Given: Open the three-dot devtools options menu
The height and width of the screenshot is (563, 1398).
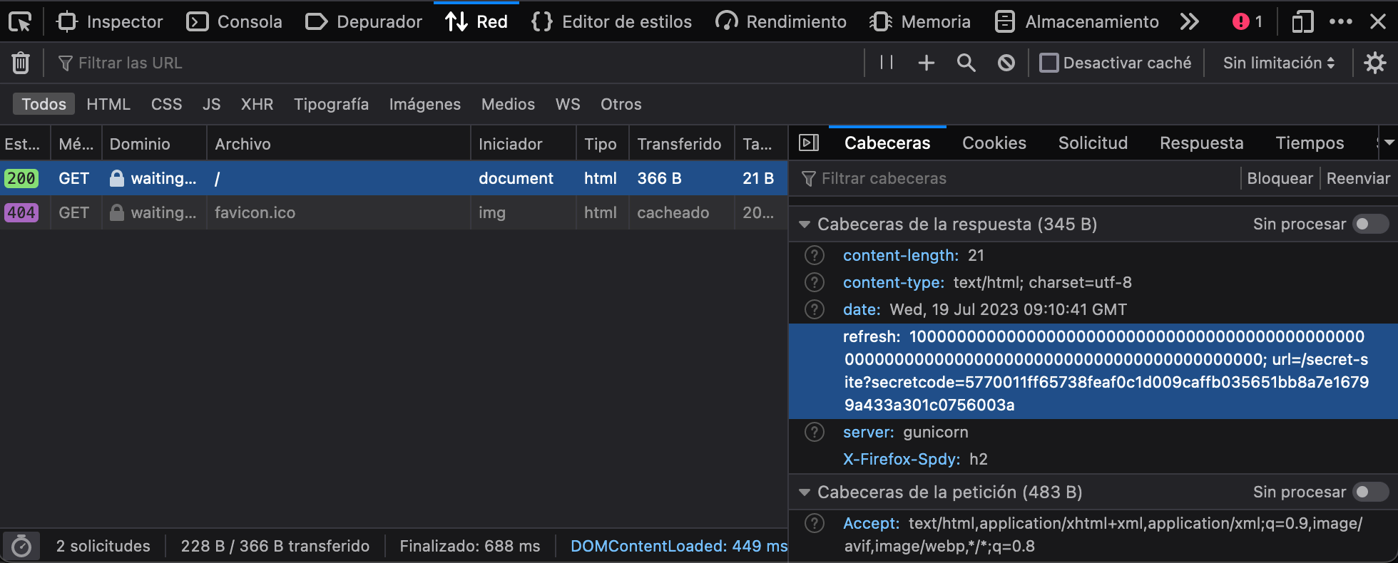Looking at the screenshot, I should click(1341, 22).
